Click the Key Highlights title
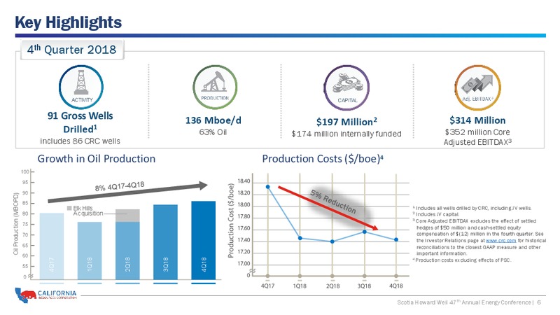Screen dimensions: 560x315 click(x=68, y=22)
